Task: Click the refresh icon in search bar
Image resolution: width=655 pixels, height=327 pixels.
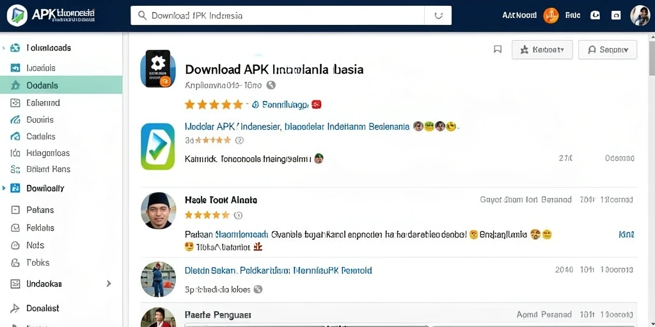Action: click(x=438, y=15)
